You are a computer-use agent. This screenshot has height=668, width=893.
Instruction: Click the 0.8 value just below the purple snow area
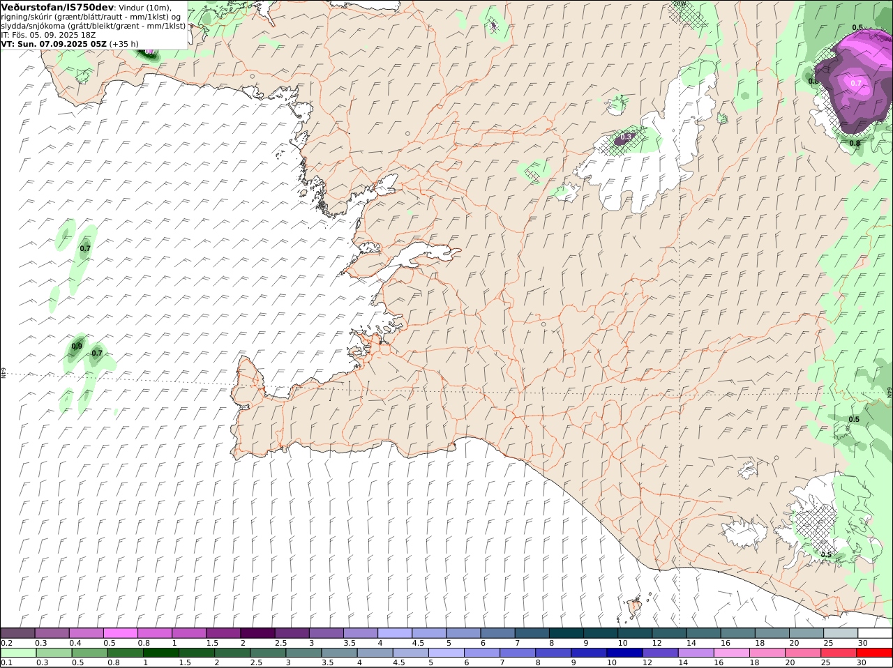tap(855, 143)
